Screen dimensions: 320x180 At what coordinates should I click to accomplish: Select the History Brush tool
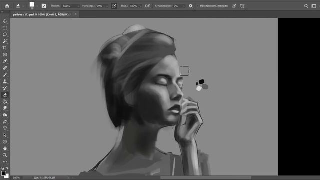coord(5,88)
